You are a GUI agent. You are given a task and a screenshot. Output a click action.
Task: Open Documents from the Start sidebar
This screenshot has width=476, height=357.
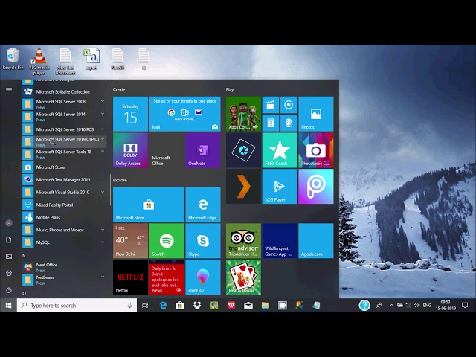[9, 239]
